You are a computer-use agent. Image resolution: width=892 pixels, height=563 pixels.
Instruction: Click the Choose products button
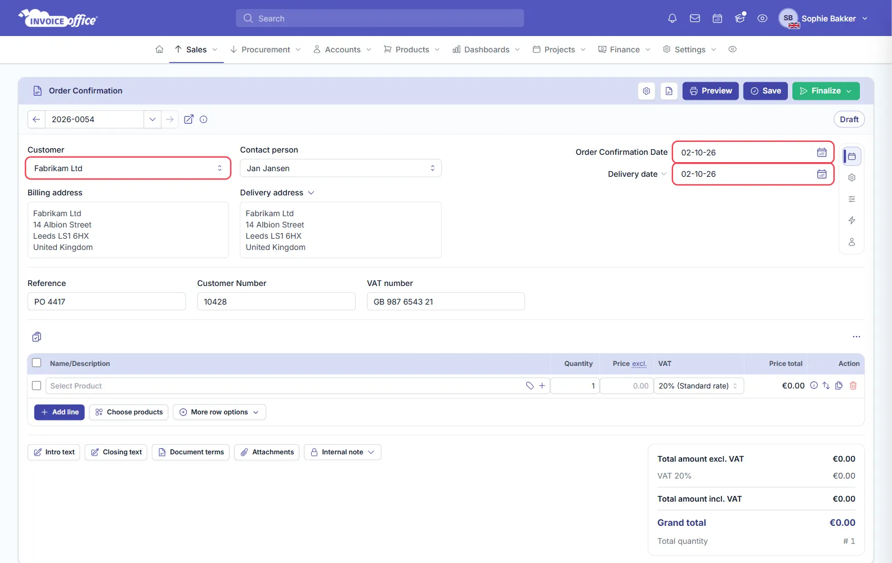(129, 412)
